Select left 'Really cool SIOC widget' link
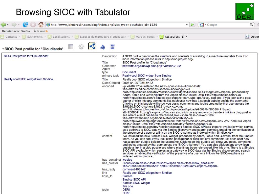 (28, 79)
